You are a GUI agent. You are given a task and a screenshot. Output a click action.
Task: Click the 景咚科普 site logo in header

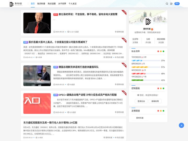(x=16, y=4)
